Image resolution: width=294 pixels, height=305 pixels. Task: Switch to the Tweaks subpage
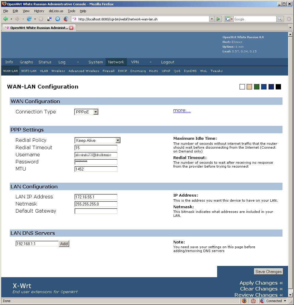(x=217, y=71)
